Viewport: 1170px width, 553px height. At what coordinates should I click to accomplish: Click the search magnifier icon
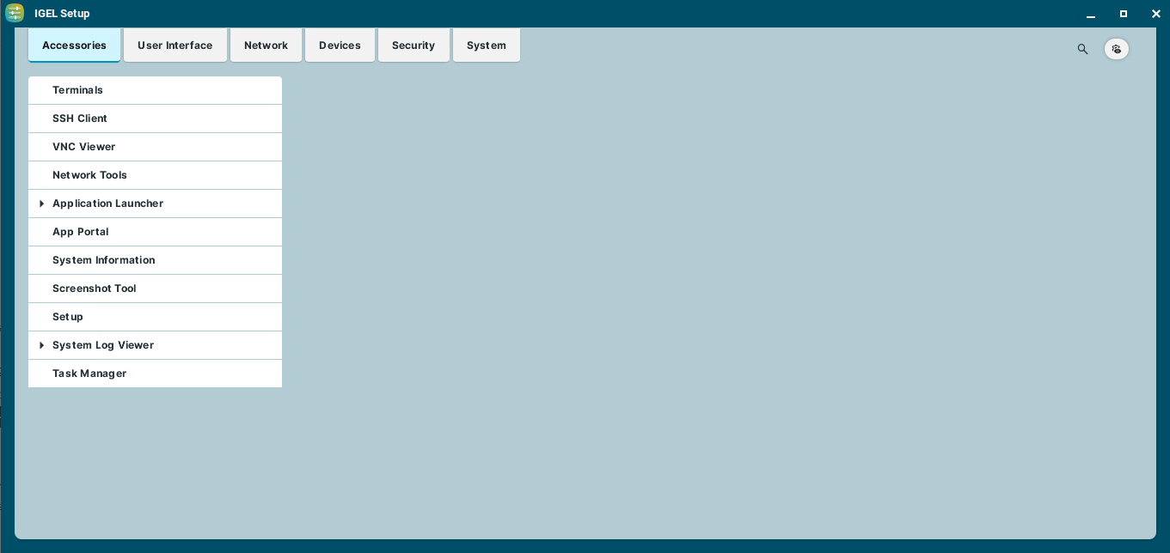1082,49
